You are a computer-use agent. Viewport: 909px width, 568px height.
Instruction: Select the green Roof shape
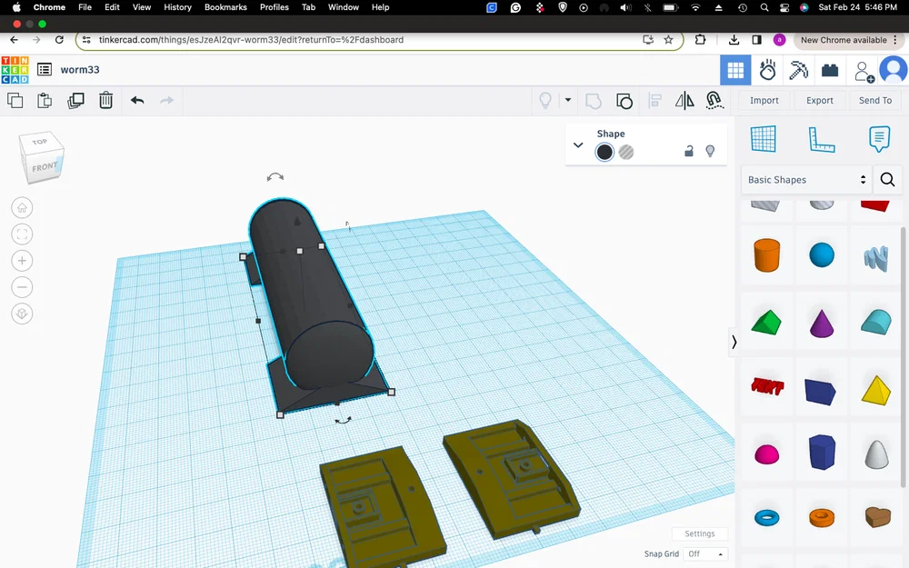coord(766,323)
